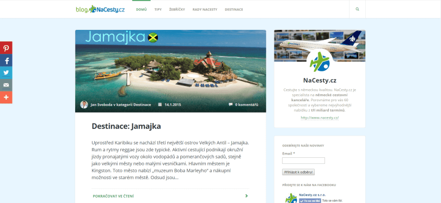This screenshot has height=203, width=441.
Task: Share the page on Facebook sidebar icon
Action: (6, 60)
